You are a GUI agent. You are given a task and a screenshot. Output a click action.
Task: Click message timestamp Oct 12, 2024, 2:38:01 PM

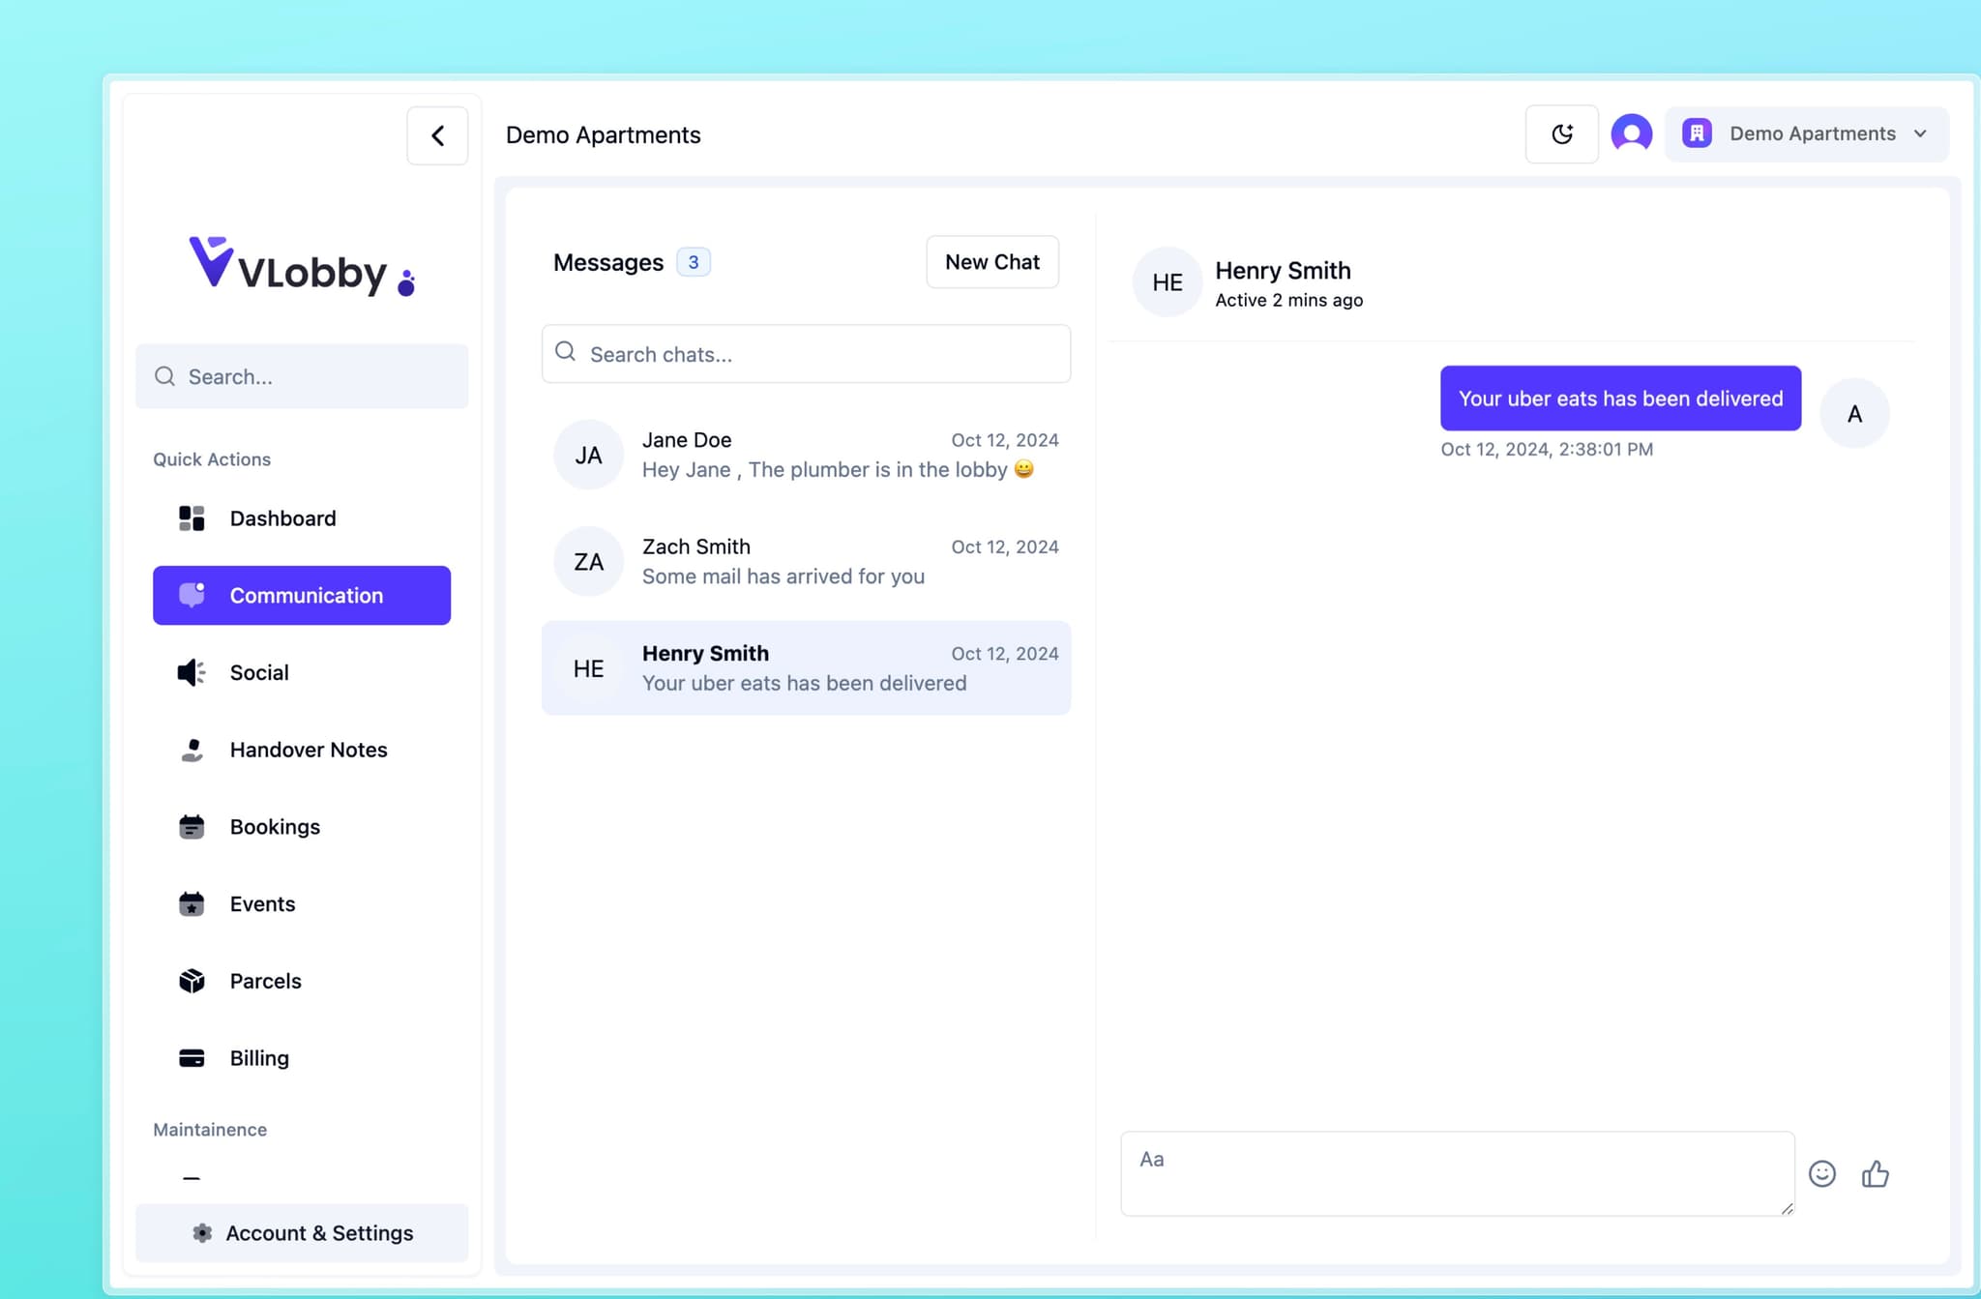(x=1547, y=449)
